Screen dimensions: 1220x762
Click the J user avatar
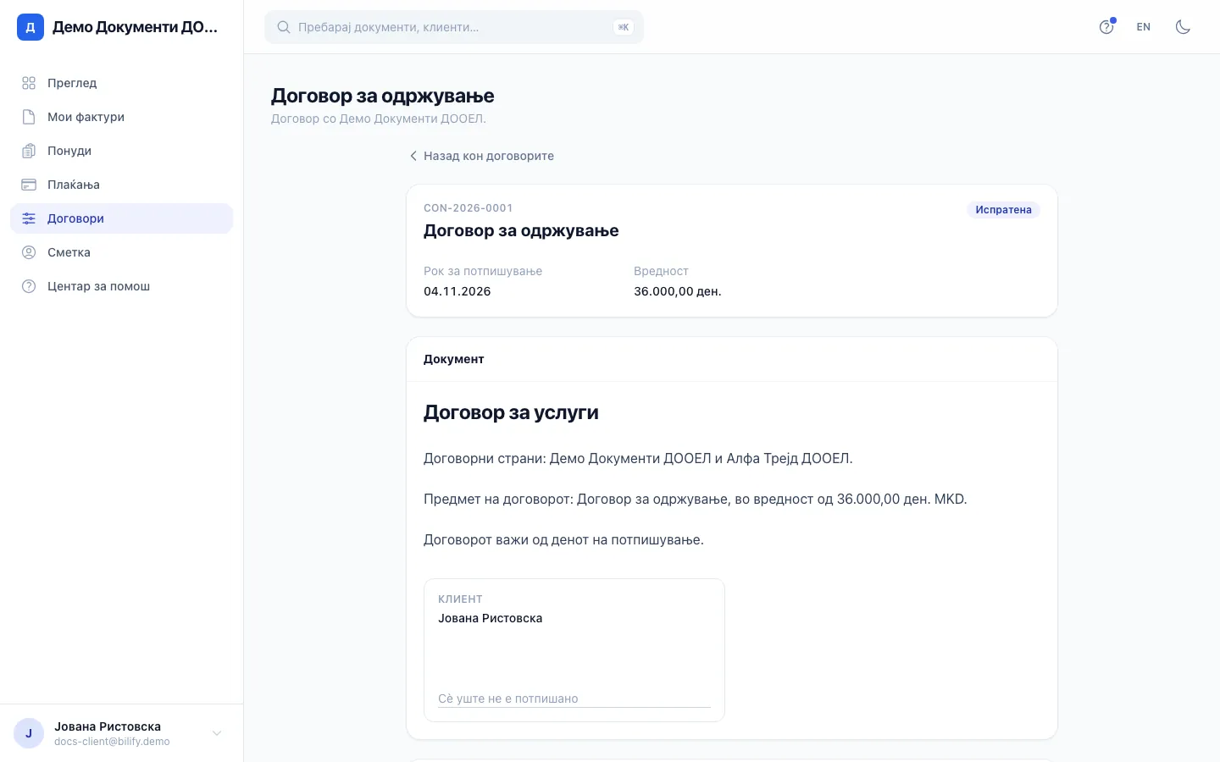point(29,733)
